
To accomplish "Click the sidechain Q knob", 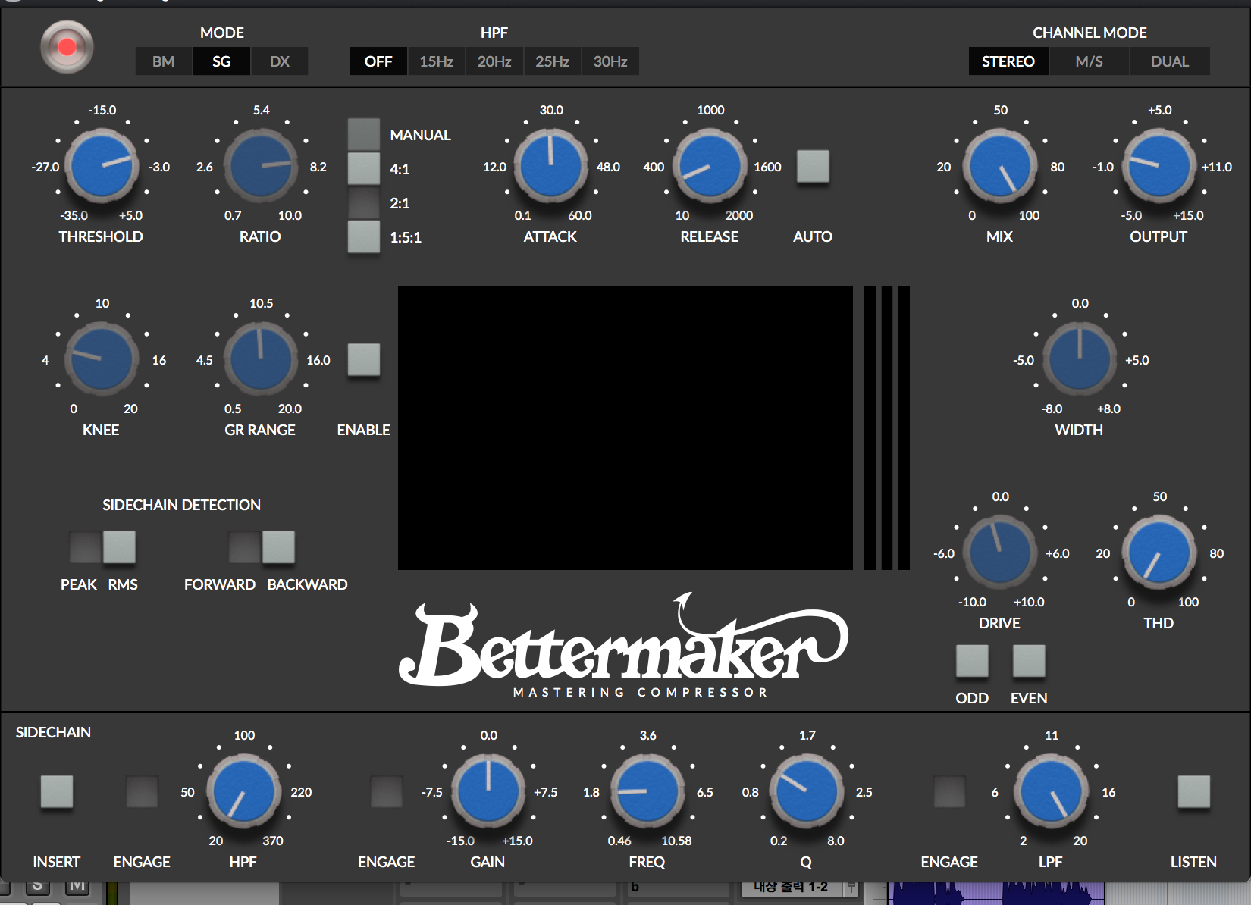I will 807,791.
